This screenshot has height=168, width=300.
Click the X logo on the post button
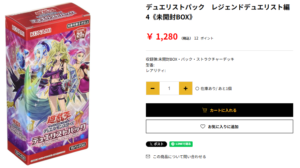(151, 144)
